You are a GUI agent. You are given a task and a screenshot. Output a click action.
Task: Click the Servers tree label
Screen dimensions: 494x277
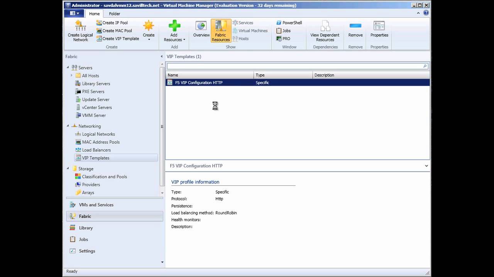[85, 68]
